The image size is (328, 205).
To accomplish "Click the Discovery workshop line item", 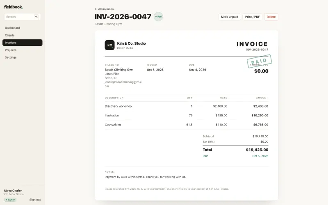I will [x=118, y=106].
